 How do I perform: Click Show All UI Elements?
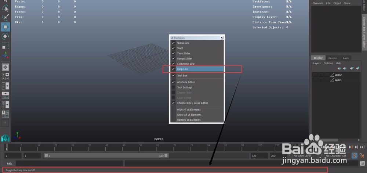[189, 115]
